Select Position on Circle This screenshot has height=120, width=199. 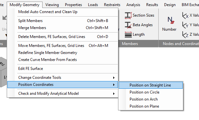(x=151, y=92)
